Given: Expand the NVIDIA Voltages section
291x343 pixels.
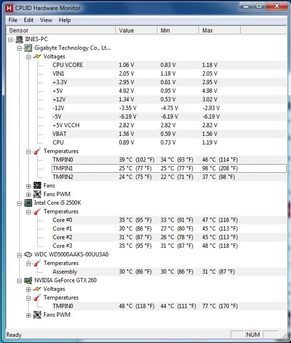Looking at the screenshot, I should tap(28, 289).
